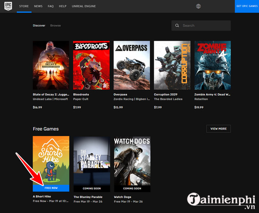Viewport: 259px width, 213px height.
Task: Go to the FAQ page
Action: pyautogui.click(x=51, y=6)
